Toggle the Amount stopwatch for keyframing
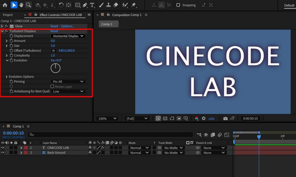Viewport: 296px width, 177px height. point(11,41)
